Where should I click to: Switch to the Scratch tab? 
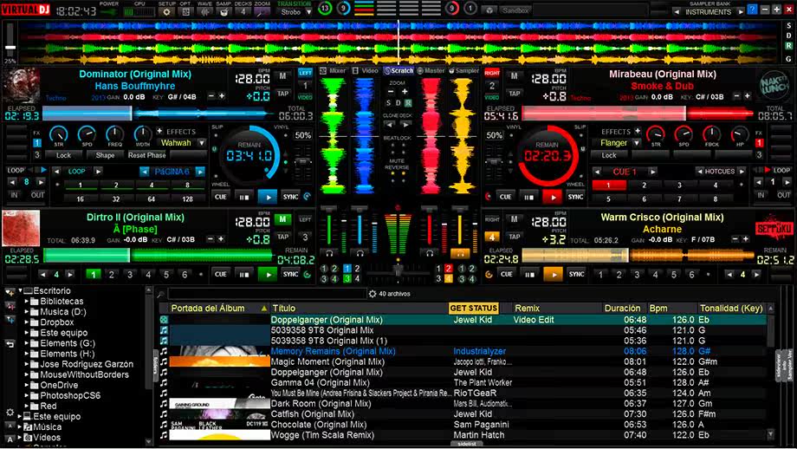pyautogui.click(x=399, y=71)
